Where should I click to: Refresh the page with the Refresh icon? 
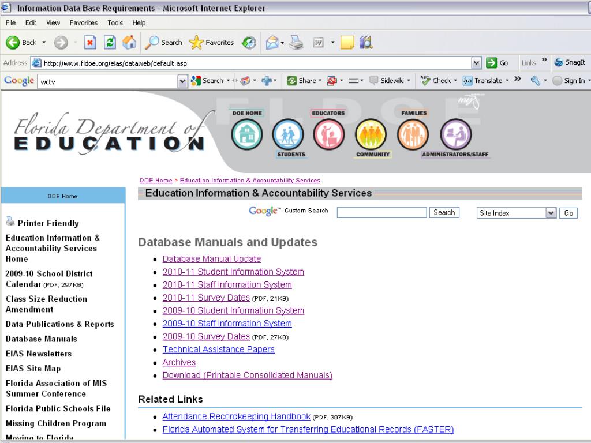pyautogui.click(x=110, y=43)
